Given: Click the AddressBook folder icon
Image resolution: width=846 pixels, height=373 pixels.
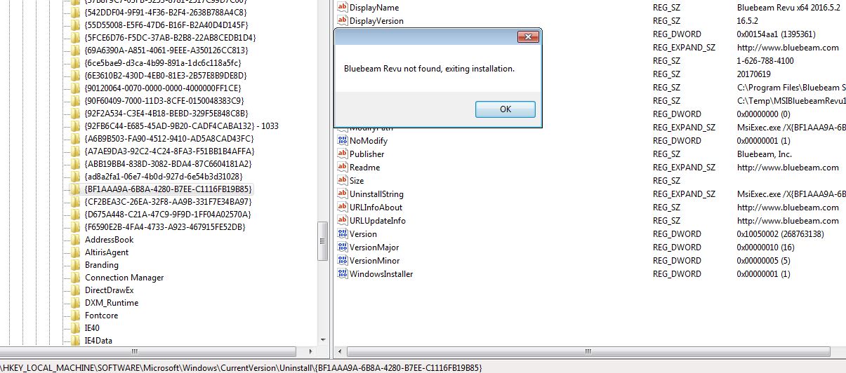Looking at the screenshot, I should coord(76,239).
